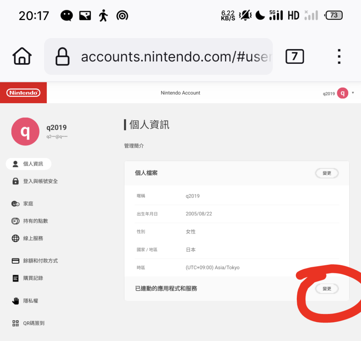Expand the q2019 account dropdown arrow

[353, 93]
